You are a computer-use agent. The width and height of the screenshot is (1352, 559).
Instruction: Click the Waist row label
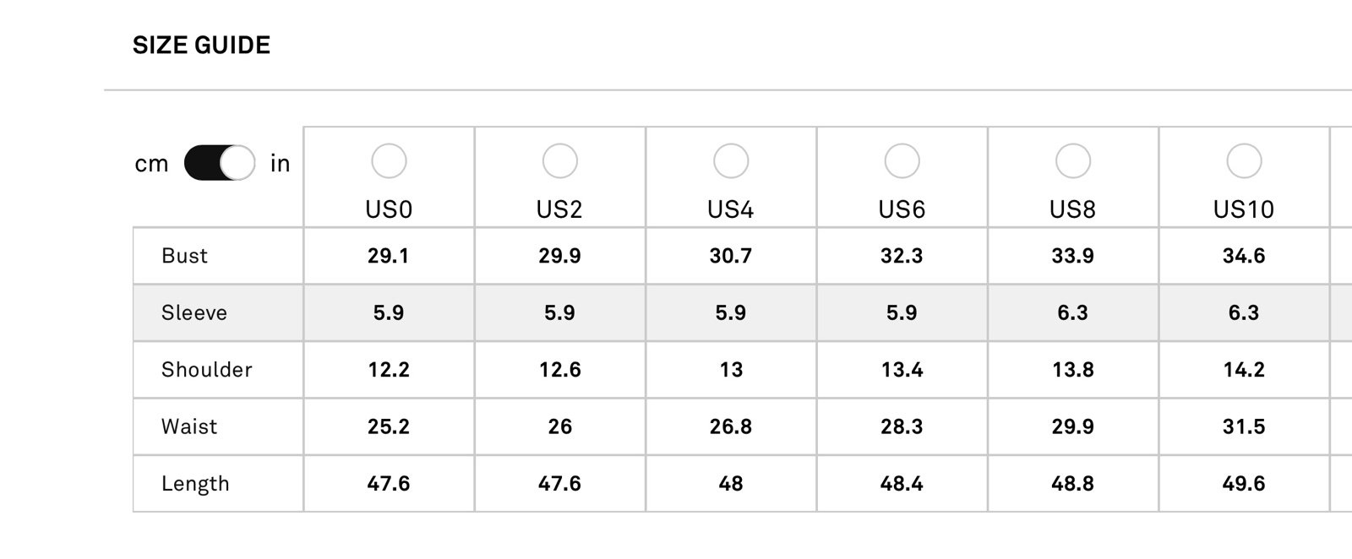[189, 426]
